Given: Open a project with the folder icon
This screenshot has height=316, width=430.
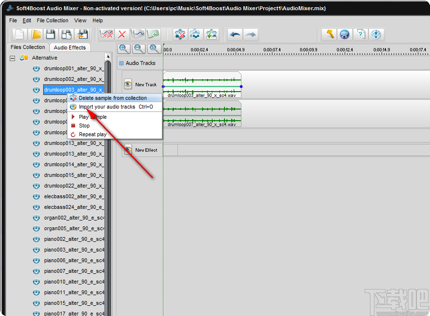Looking at the screenshot, I should [36, 34].
